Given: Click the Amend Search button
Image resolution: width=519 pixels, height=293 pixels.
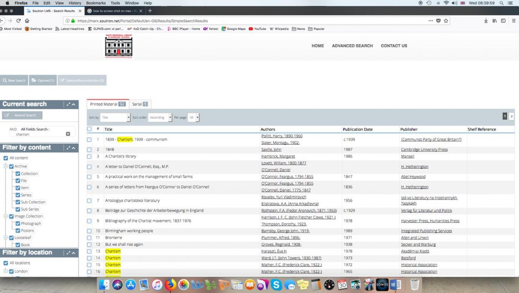Looking at the screenshot, I should pos(22,115).
